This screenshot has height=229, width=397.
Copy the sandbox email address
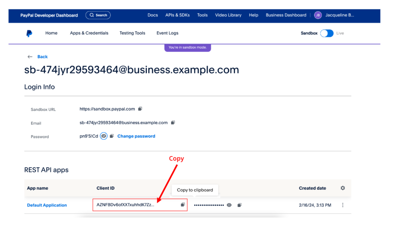click(x=173, y=123)
